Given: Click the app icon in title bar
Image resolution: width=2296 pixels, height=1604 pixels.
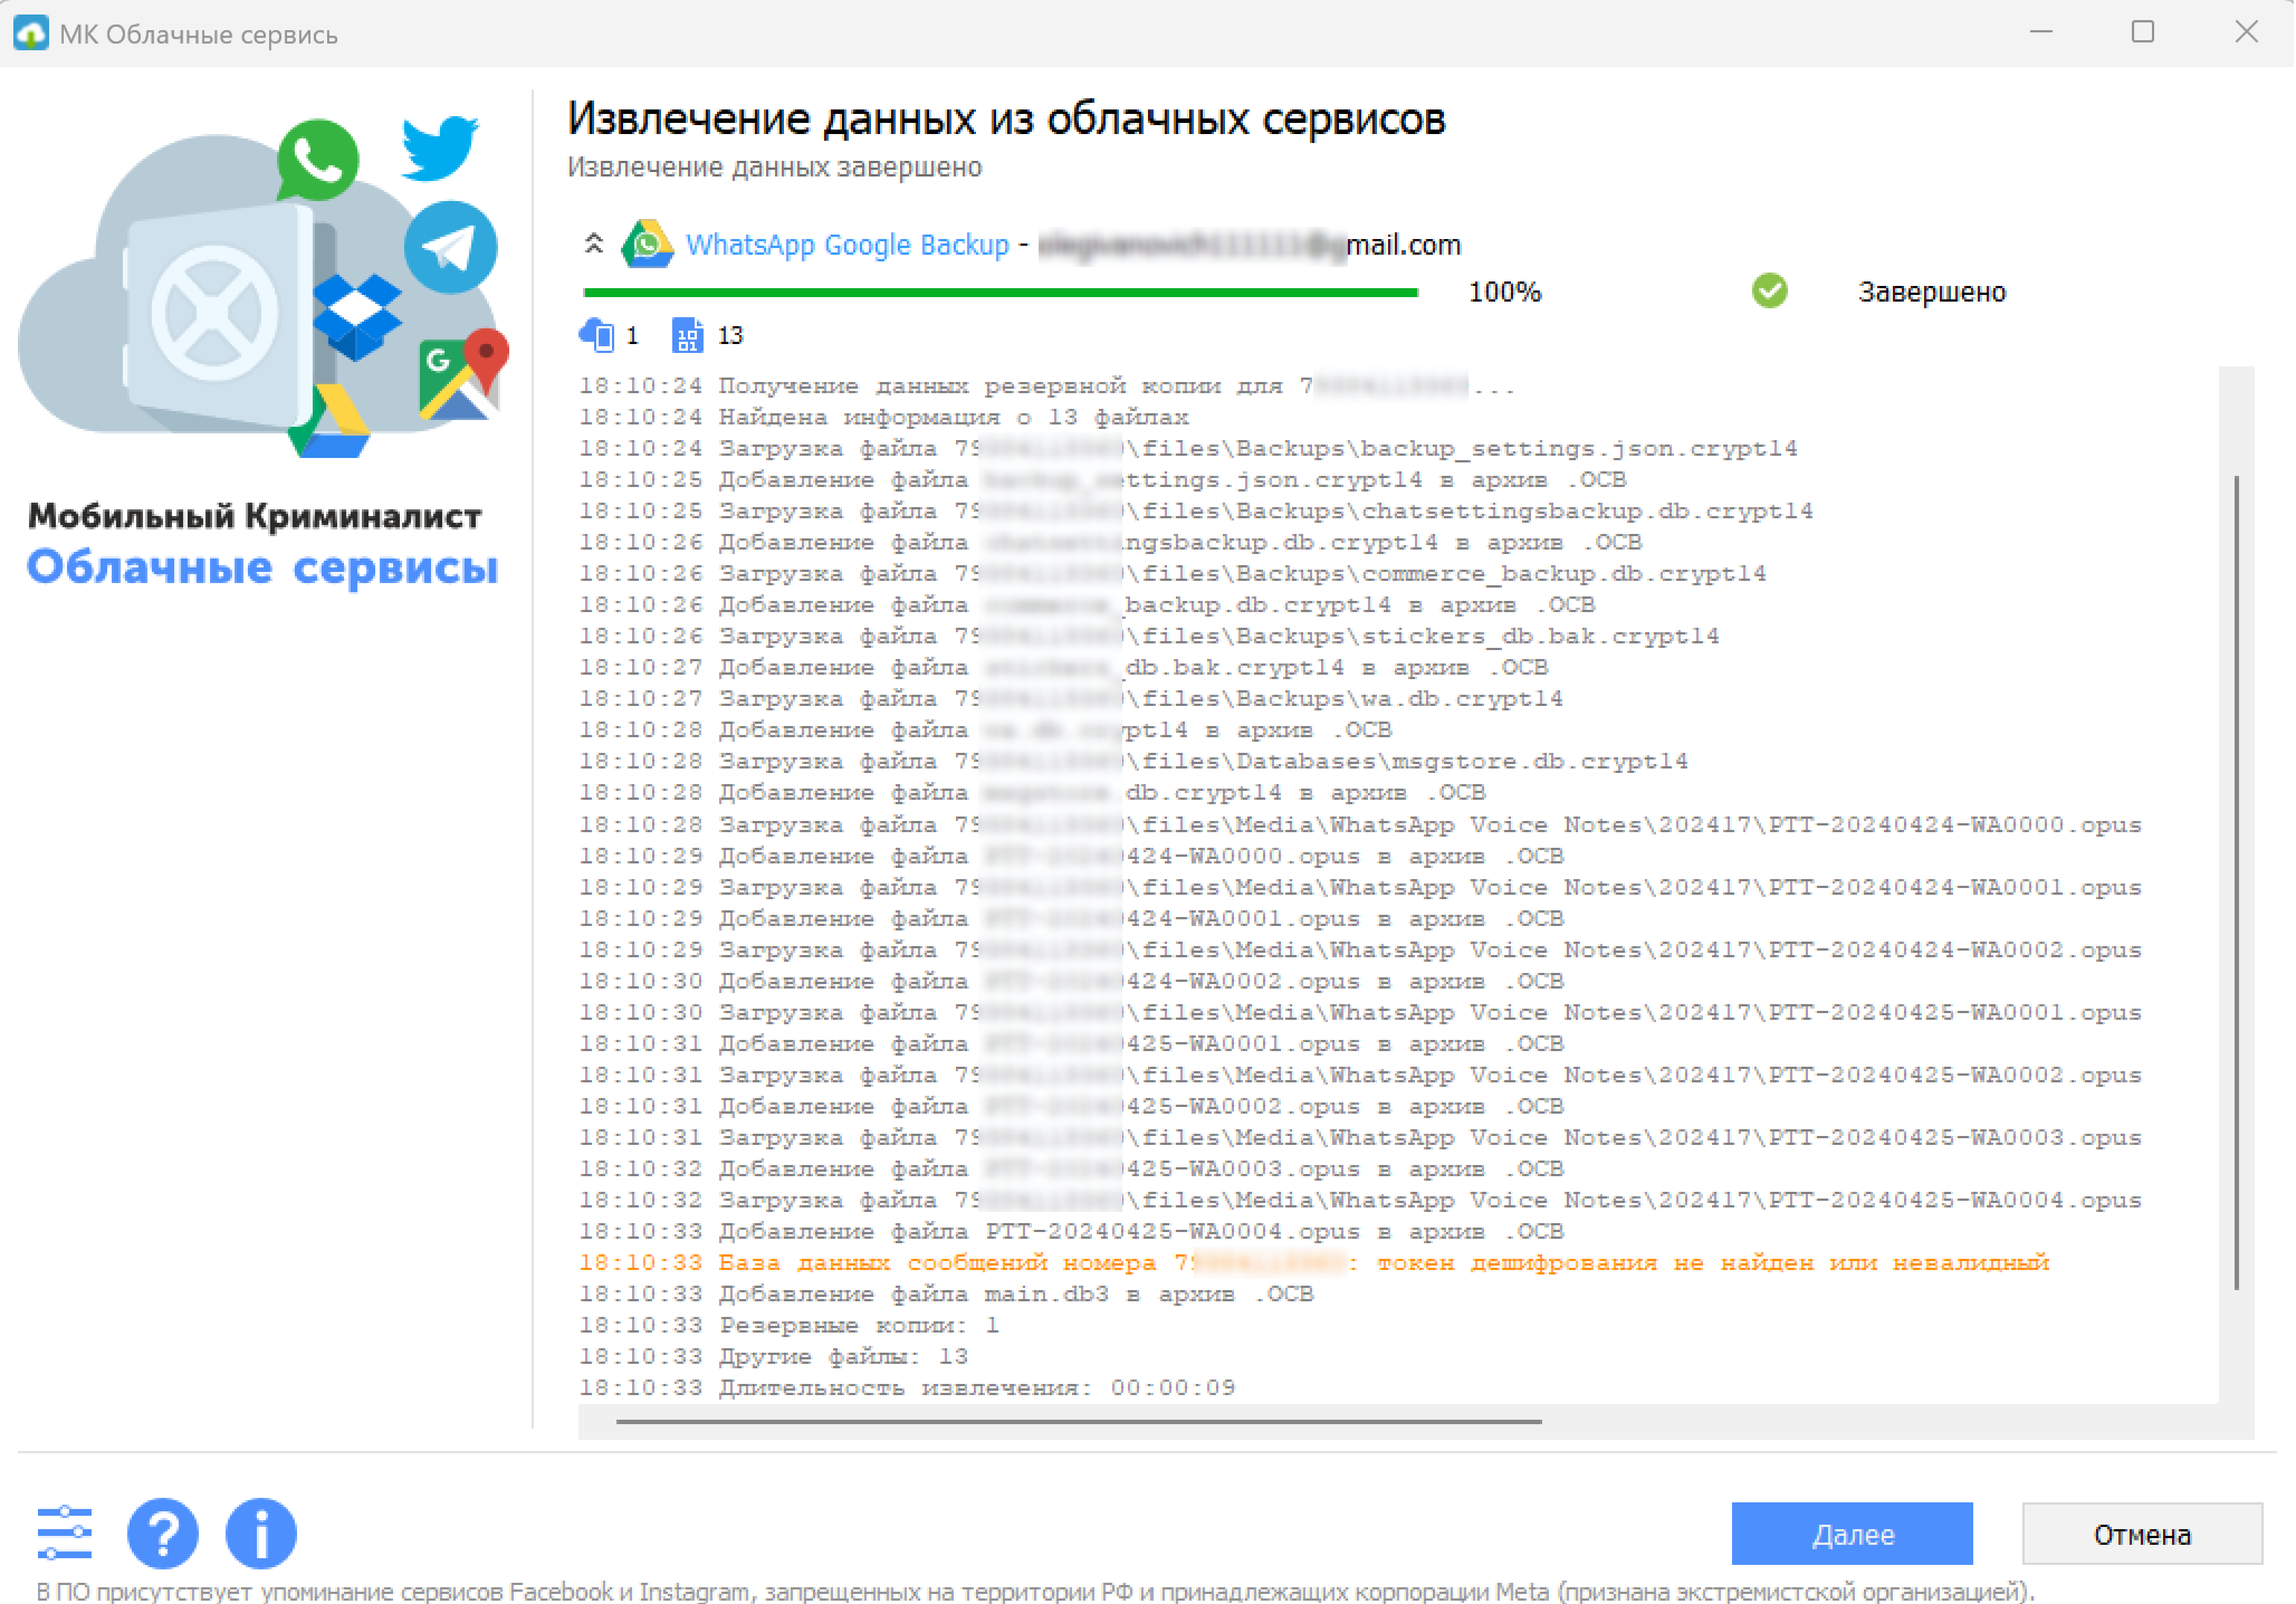Looking at the screenshot, I should 31,33.
